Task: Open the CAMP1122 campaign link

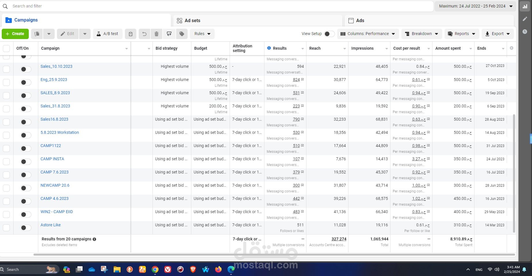Action: (x=51, y=146)
